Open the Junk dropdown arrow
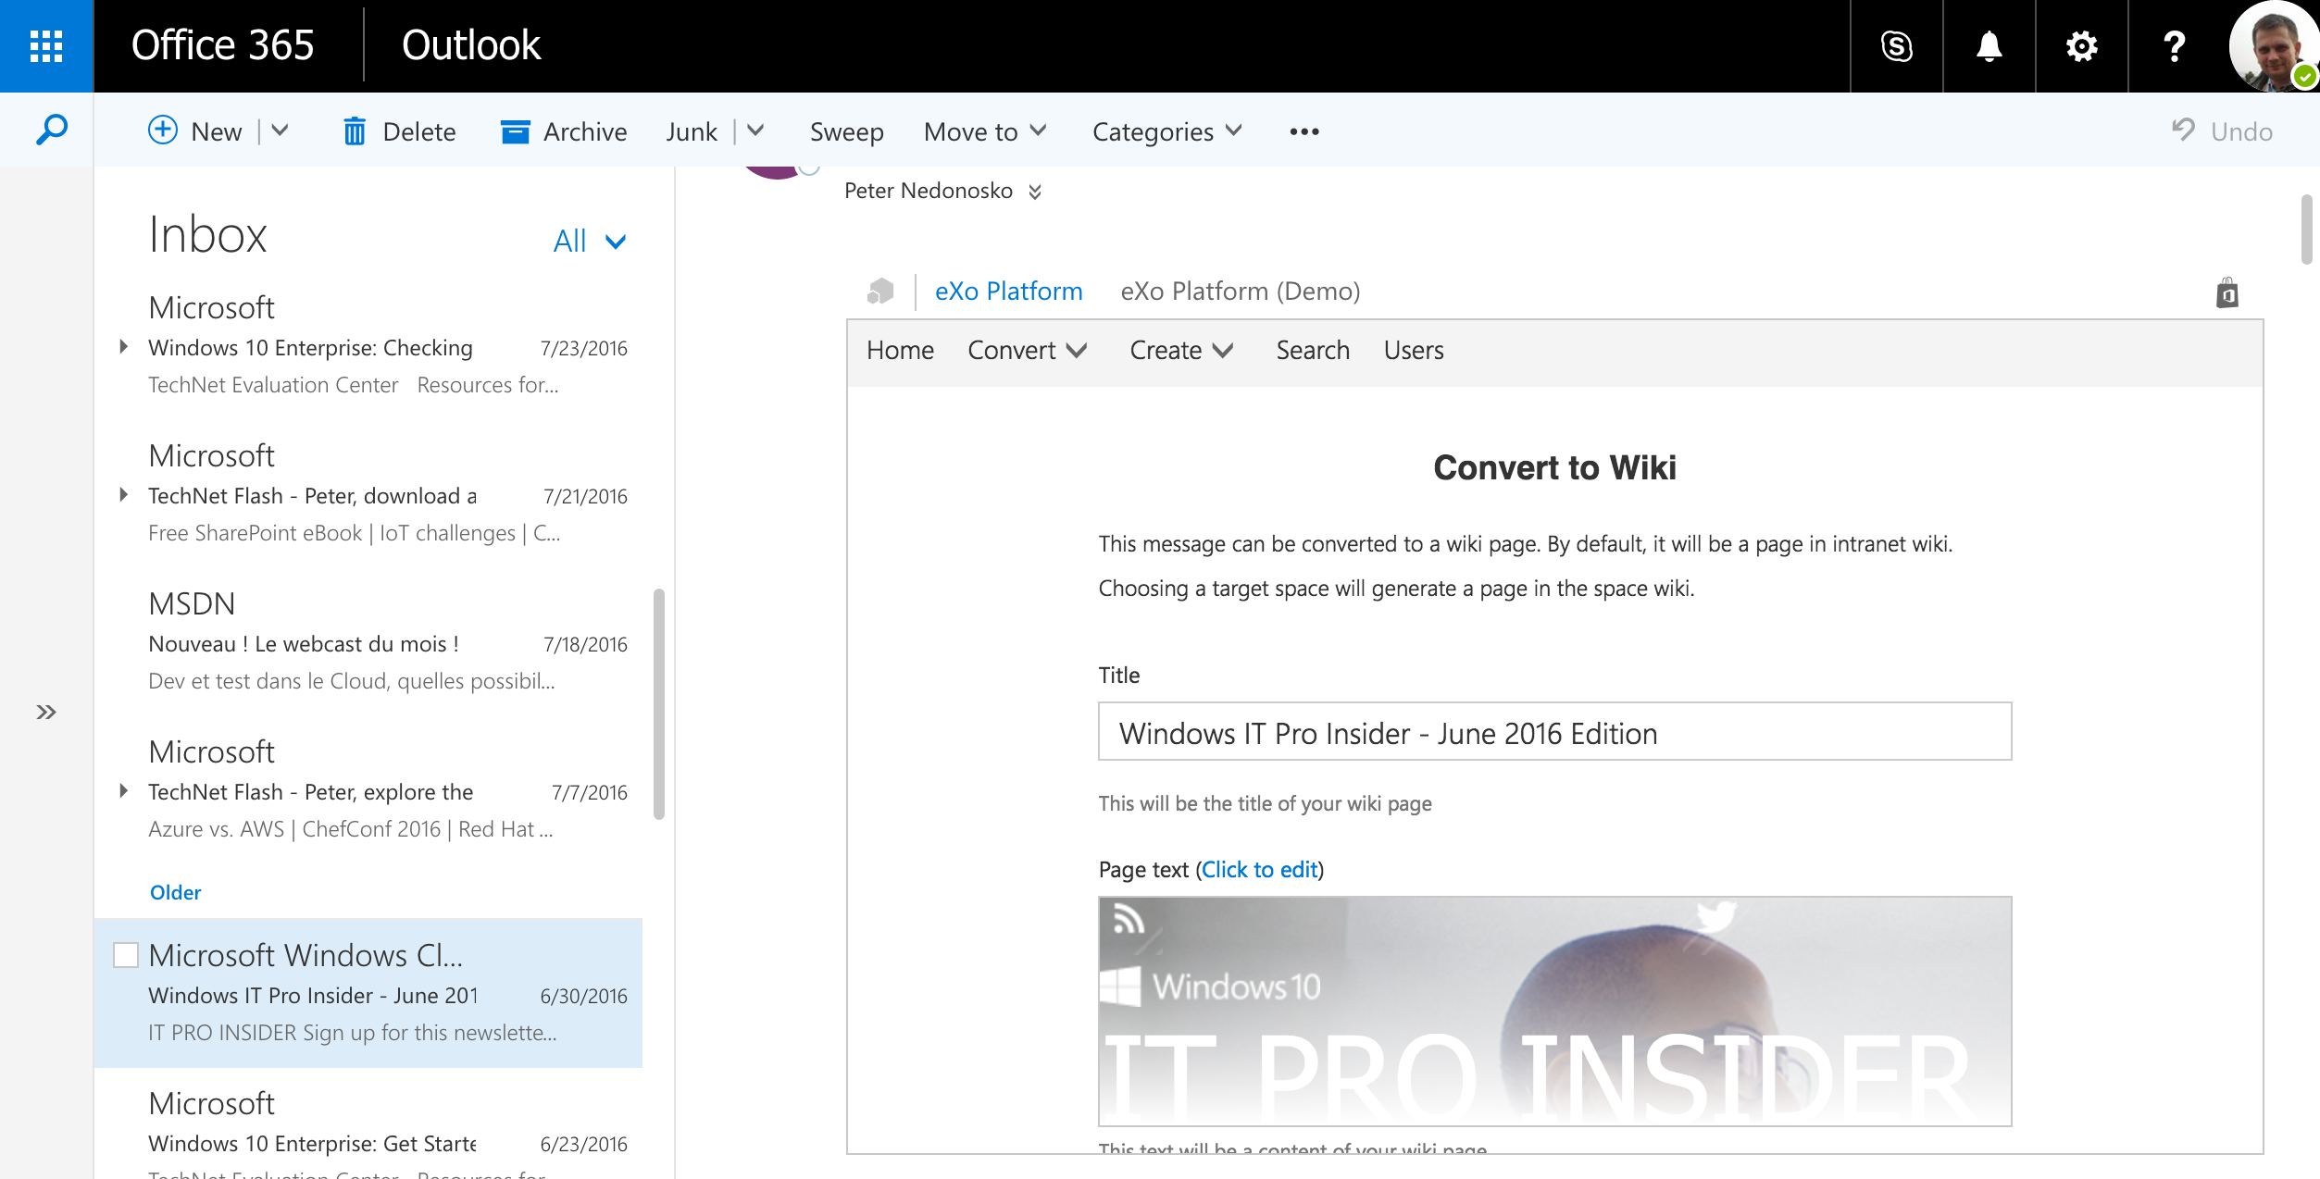 tap(755, 130)
